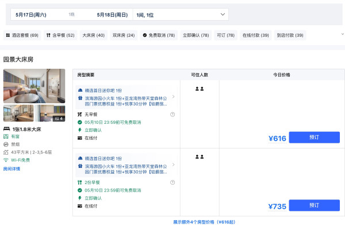Click 房型摘要 column header
Screen dimensions: 345x227
point(86,75)
